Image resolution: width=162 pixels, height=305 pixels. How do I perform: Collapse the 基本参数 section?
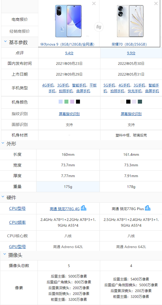coord(5,41)
